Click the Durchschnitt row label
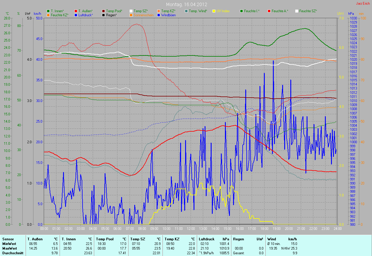 [x=12, y=253]
